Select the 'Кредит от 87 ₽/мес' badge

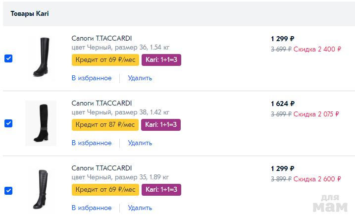click(x=105, y=125)
